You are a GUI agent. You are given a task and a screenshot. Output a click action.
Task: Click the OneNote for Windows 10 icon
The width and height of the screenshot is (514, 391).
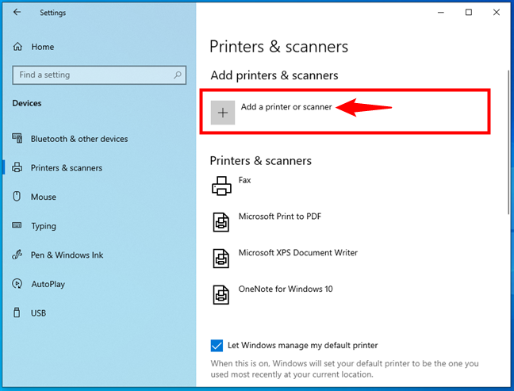tap(221, 295)
